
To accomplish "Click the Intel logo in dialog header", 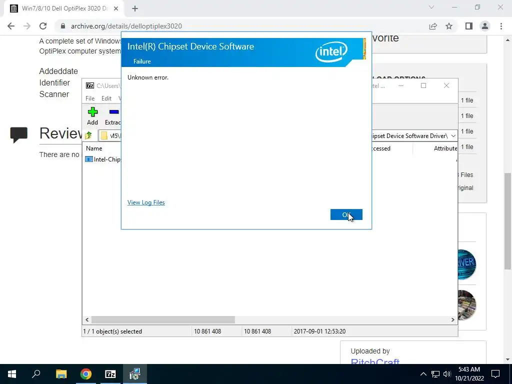I will coord(331,51).
